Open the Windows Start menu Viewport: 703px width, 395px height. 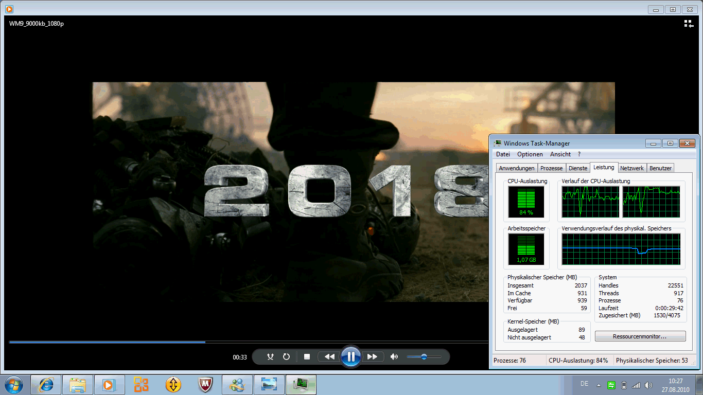(x=13, y=384)
